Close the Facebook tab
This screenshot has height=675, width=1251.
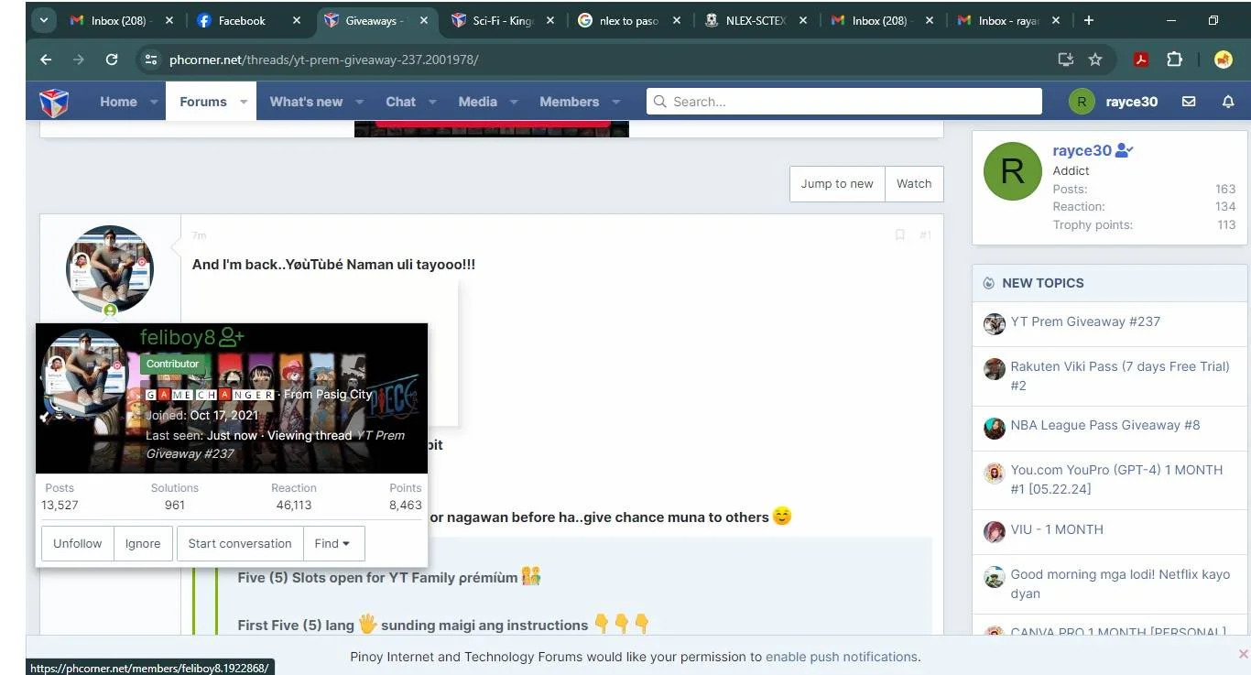[296, 20]
